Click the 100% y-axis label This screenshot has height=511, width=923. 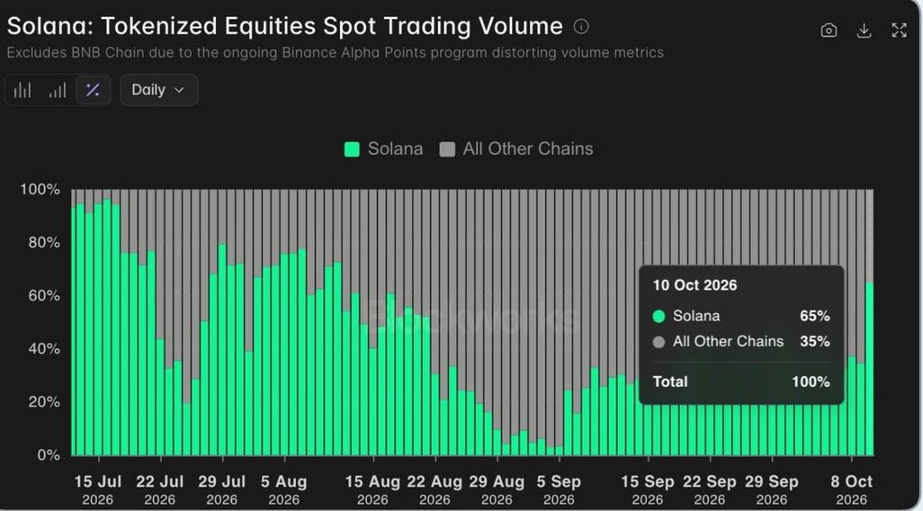[x=40, y=190]
